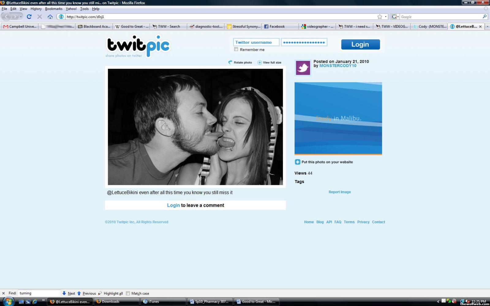Click the Home icon in Firefox toolbar
The image size is (490, 306).
[50, 17]
